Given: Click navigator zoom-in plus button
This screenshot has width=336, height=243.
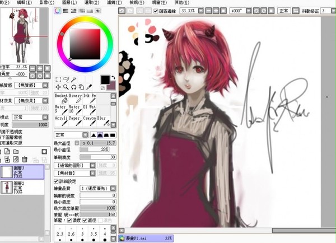Looking at the screenshot, I should pyautogui.click(x=40, y=68).
